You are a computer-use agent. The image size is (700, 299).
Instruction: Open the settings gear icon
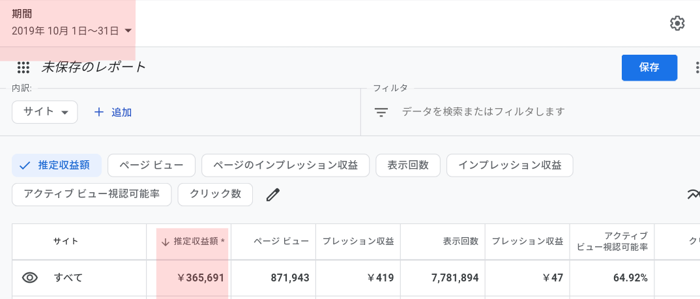click(x=677, y=23)
